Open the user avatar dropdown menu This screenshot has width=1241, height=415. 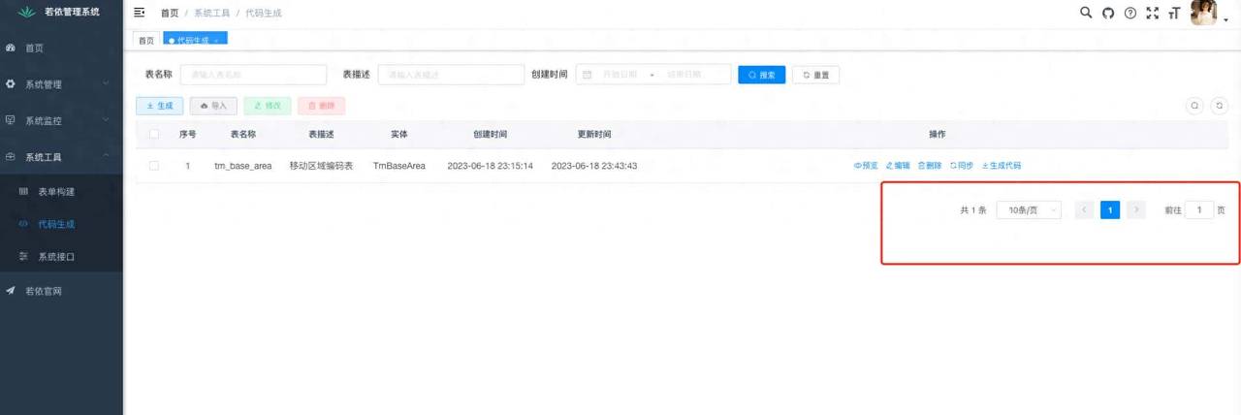1205,14
